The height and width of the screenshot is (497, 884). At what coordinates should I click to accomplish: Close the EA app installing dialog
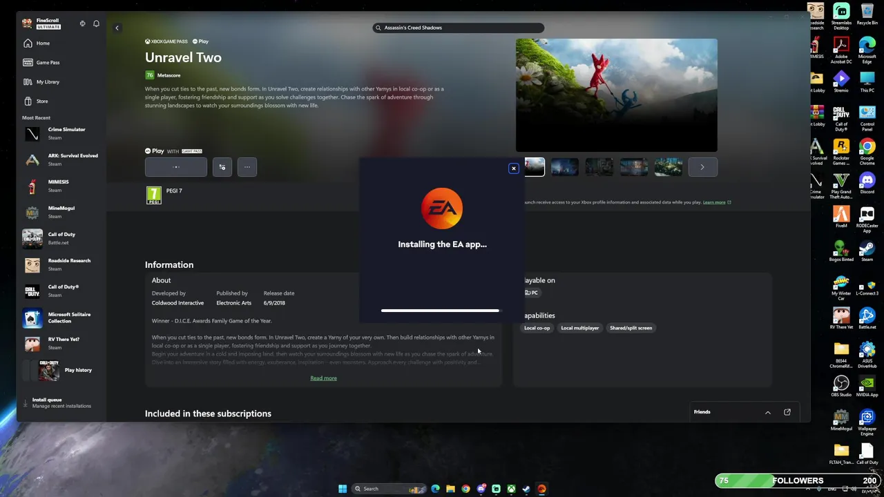[x=513, y=168]
